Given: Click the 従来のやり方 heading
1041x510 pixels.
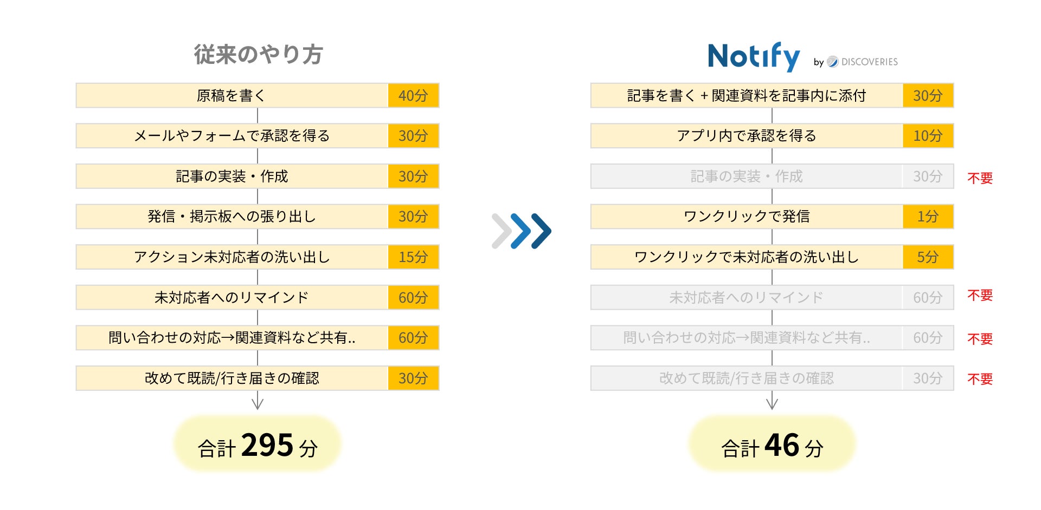Looking at the screenshot, I should tap(258, 55).
